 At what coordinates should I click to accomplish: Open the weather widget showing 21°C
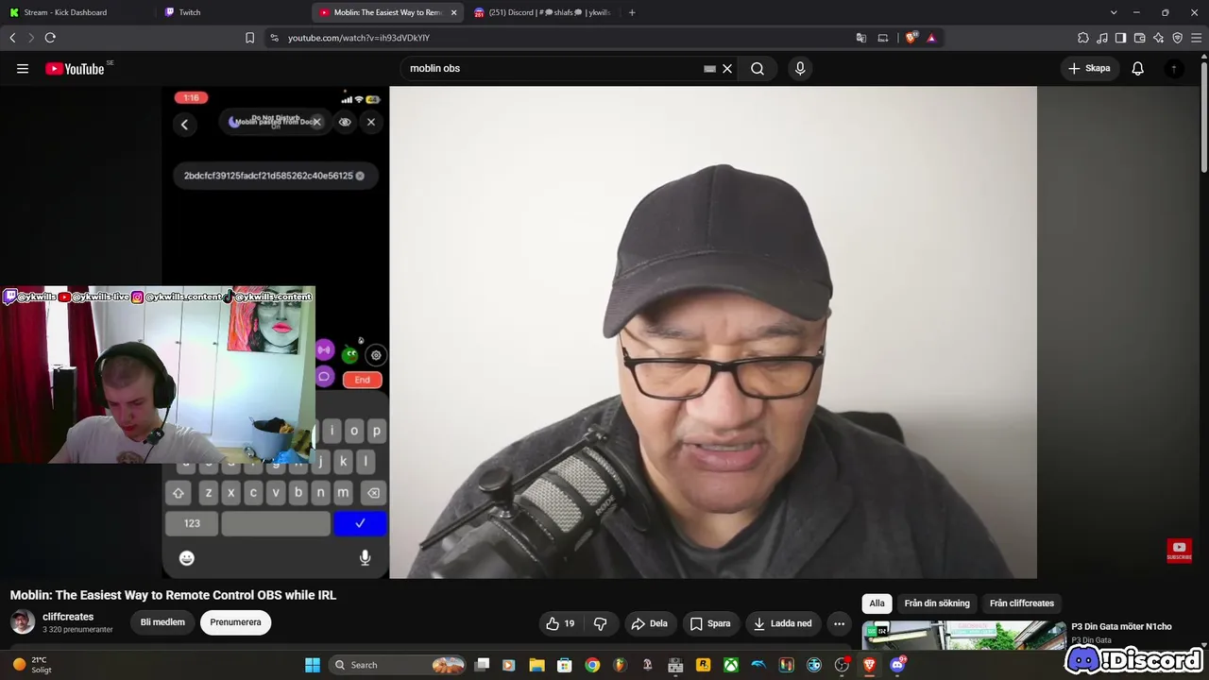[32, 665]
